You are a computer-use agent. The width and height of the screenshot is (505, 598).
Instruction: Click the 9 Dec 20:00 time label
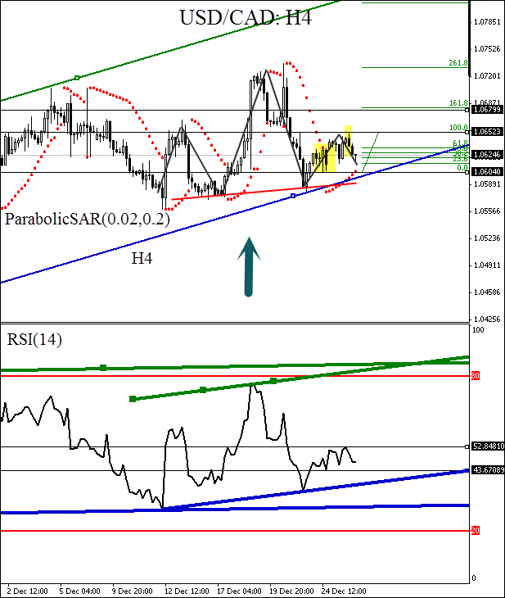(x=134, y=591)
